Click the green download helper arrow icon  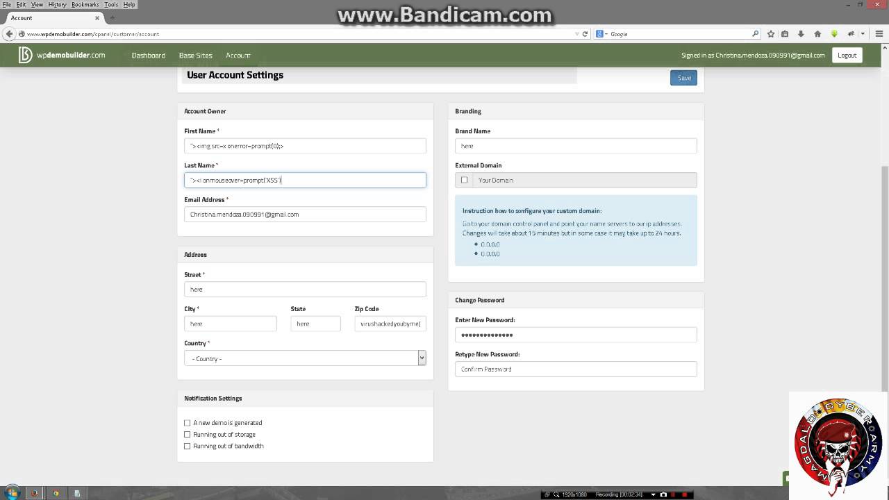[834, 33]
